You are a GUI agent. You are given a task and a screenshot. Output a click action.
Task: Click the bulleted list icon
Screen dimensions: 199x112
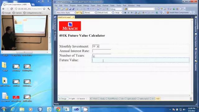click(x=149, y=12)
